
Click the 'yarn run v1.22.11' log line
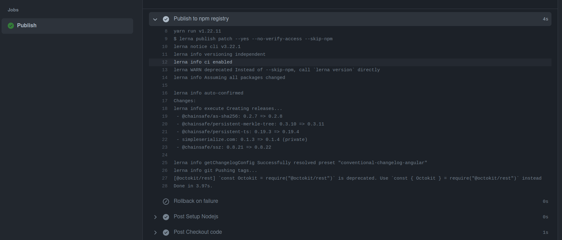[x=197, y=31]
